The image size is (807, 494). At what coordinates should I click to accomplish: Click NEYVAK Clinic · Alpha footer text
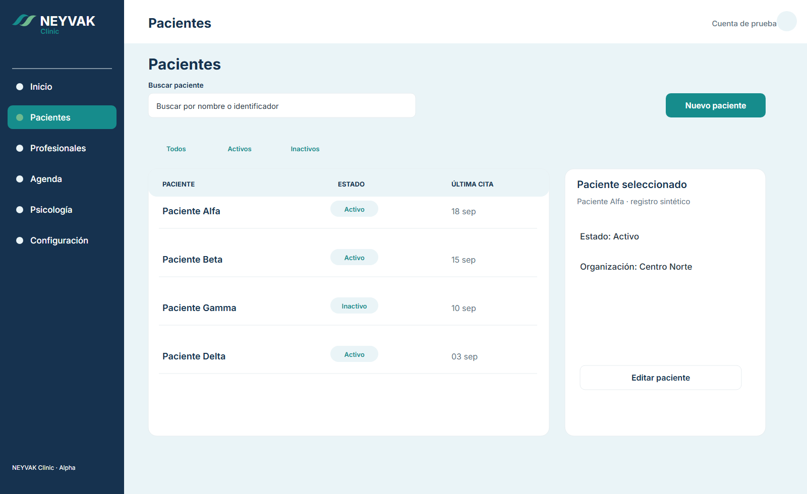point(44,468)
